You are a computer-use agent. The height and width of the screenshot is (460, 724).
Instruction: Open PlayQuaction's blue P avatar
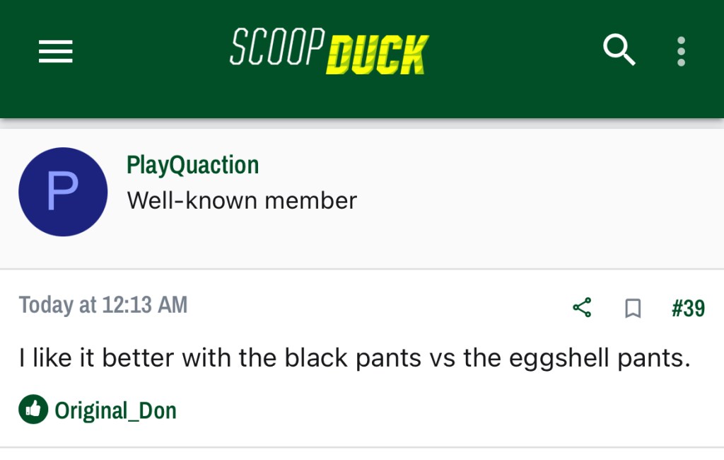click(x=63, y=192)
